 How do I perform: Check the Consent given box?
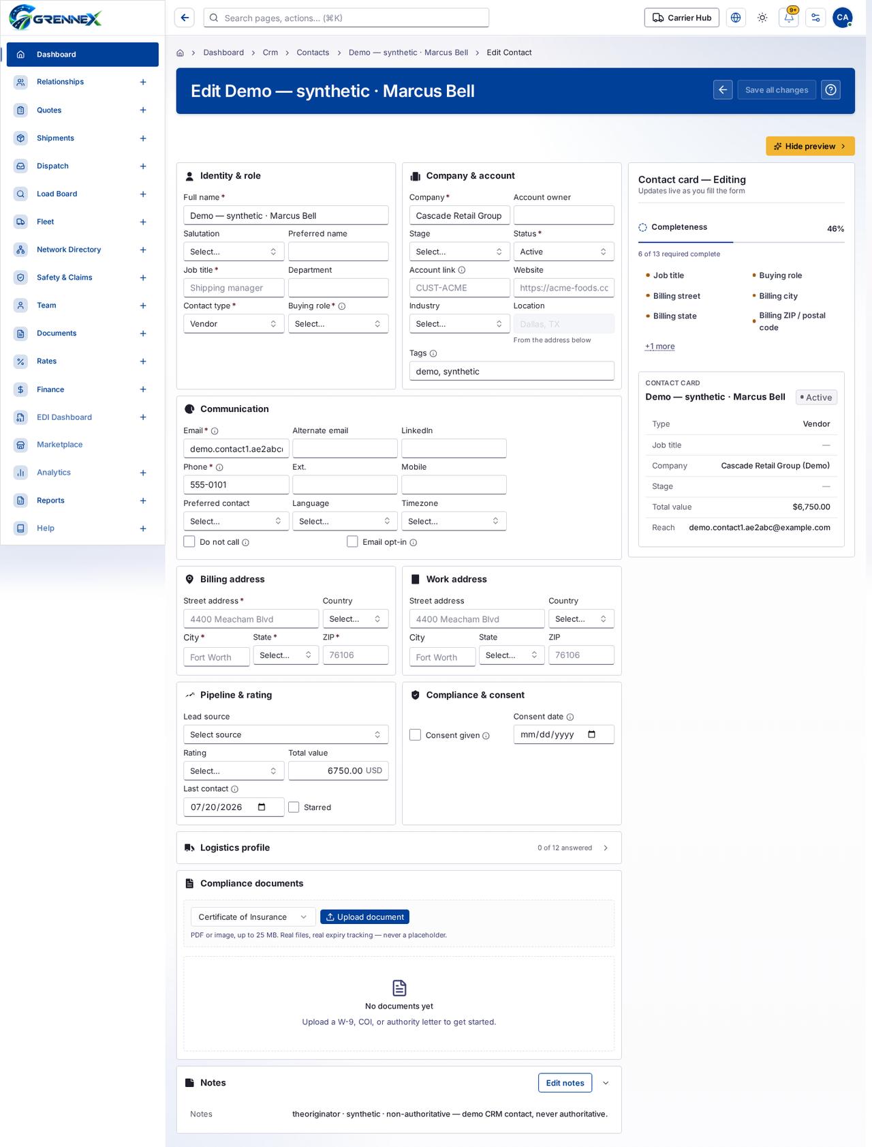click(x=415, y=734)
